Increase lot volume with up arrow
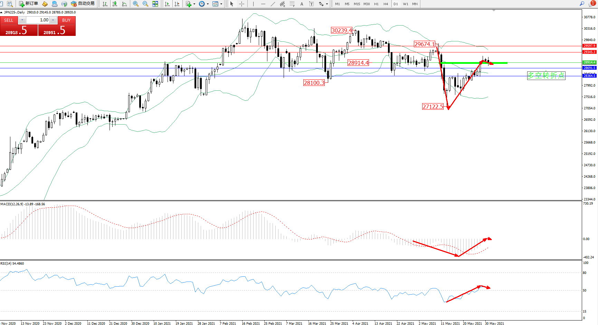598x325 pixels. pyautogui.click(x=53, y=20)
